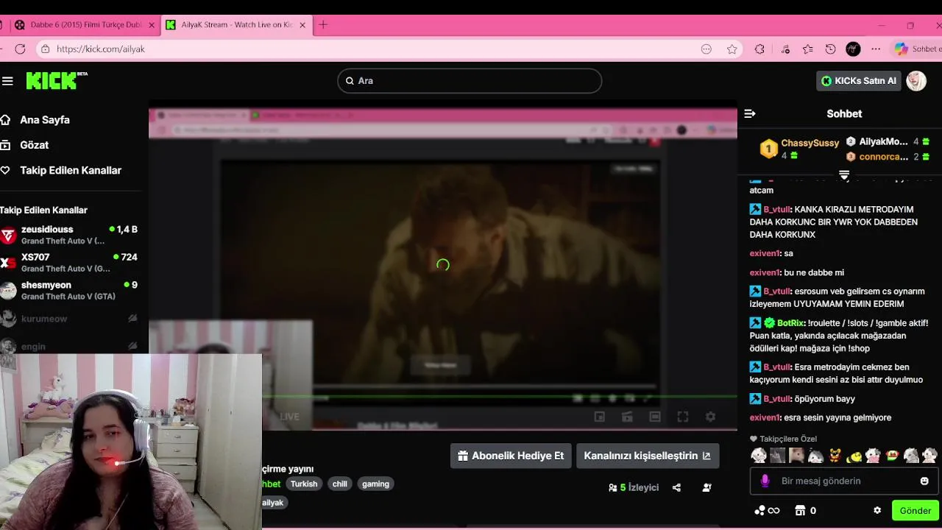This screenshot has width=942, height=530.
Task: Click the ailyak tag
Action: (x=274, y=502)
